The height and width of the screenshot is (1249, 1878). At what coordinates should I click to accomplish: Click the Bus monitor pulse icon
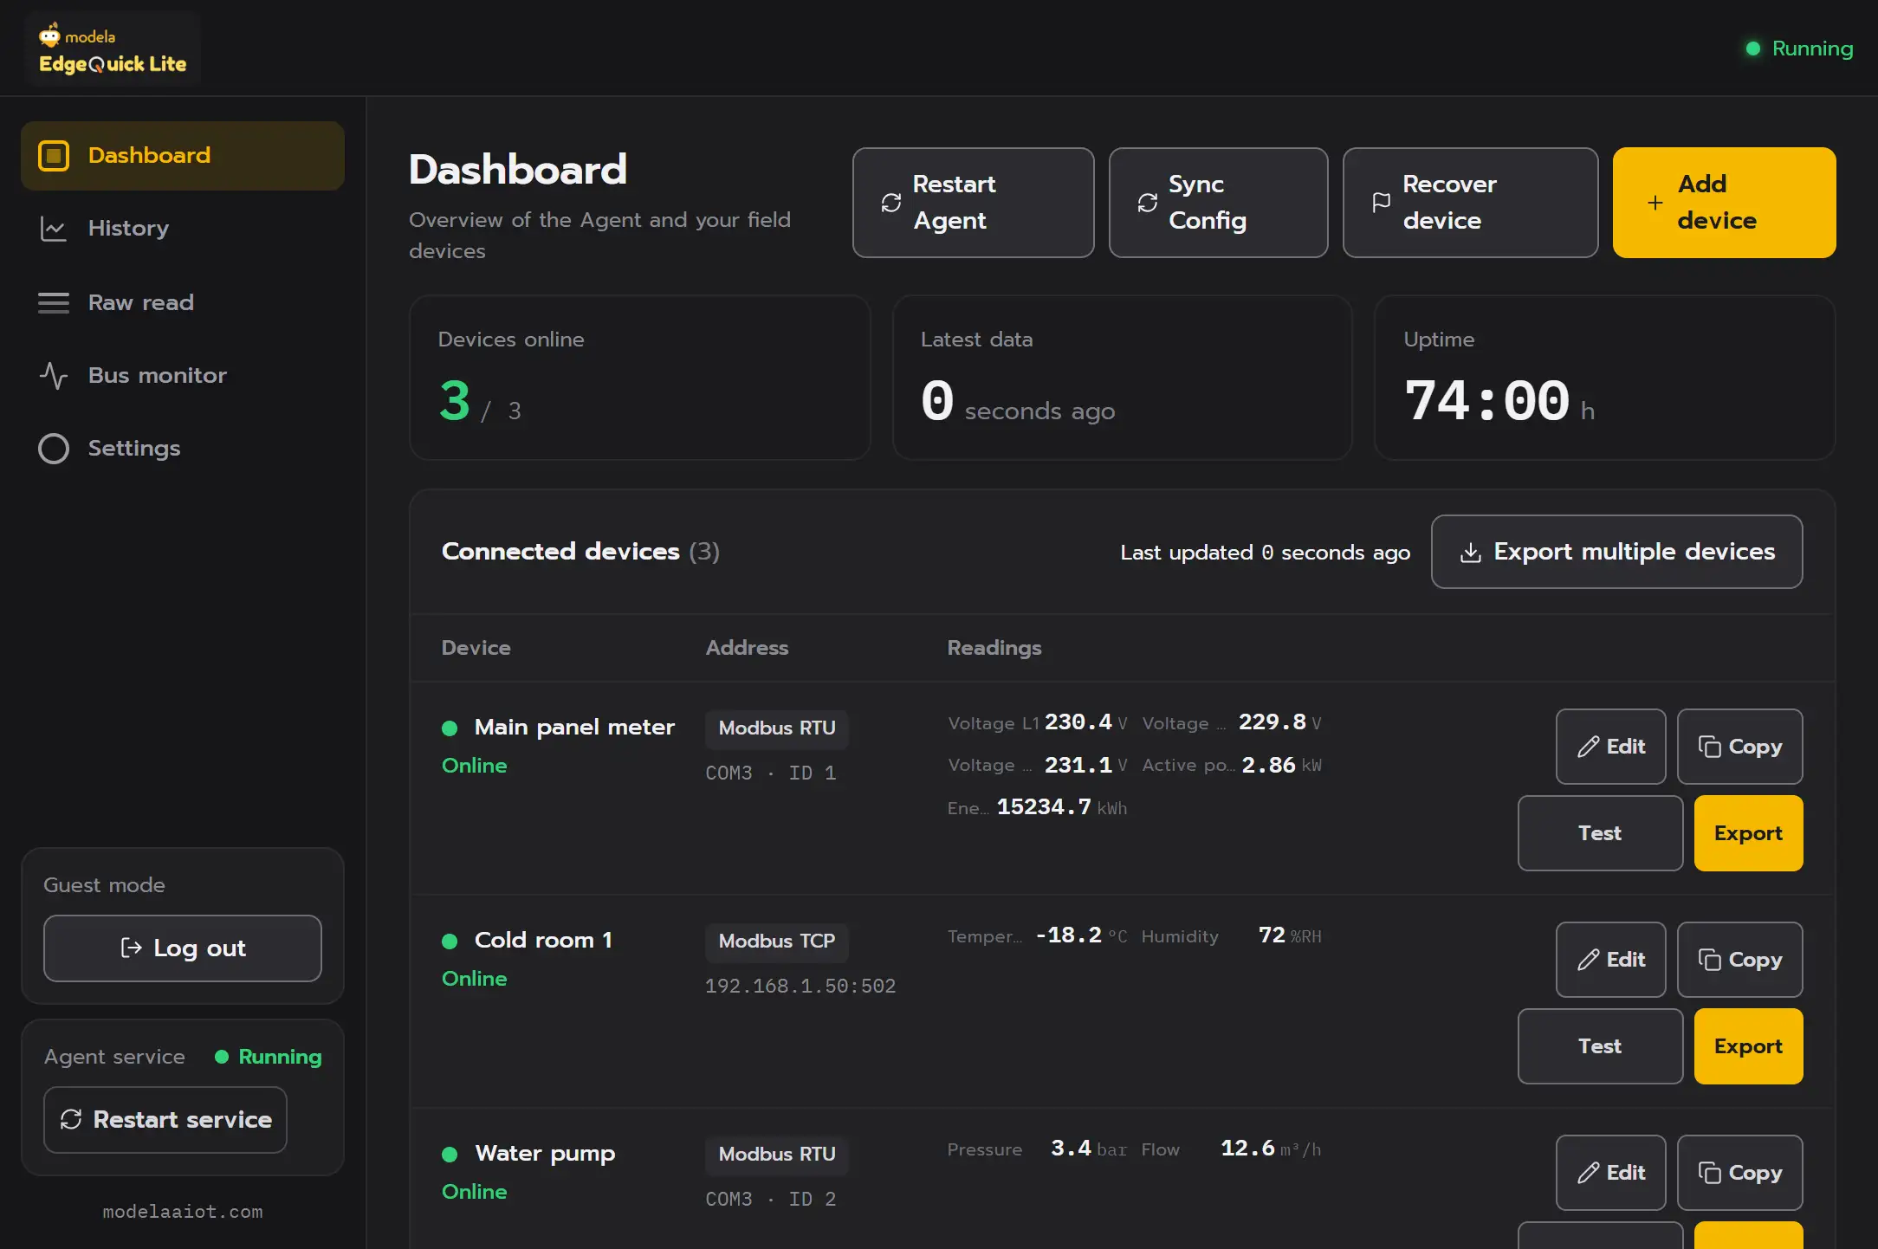[54, 375]
